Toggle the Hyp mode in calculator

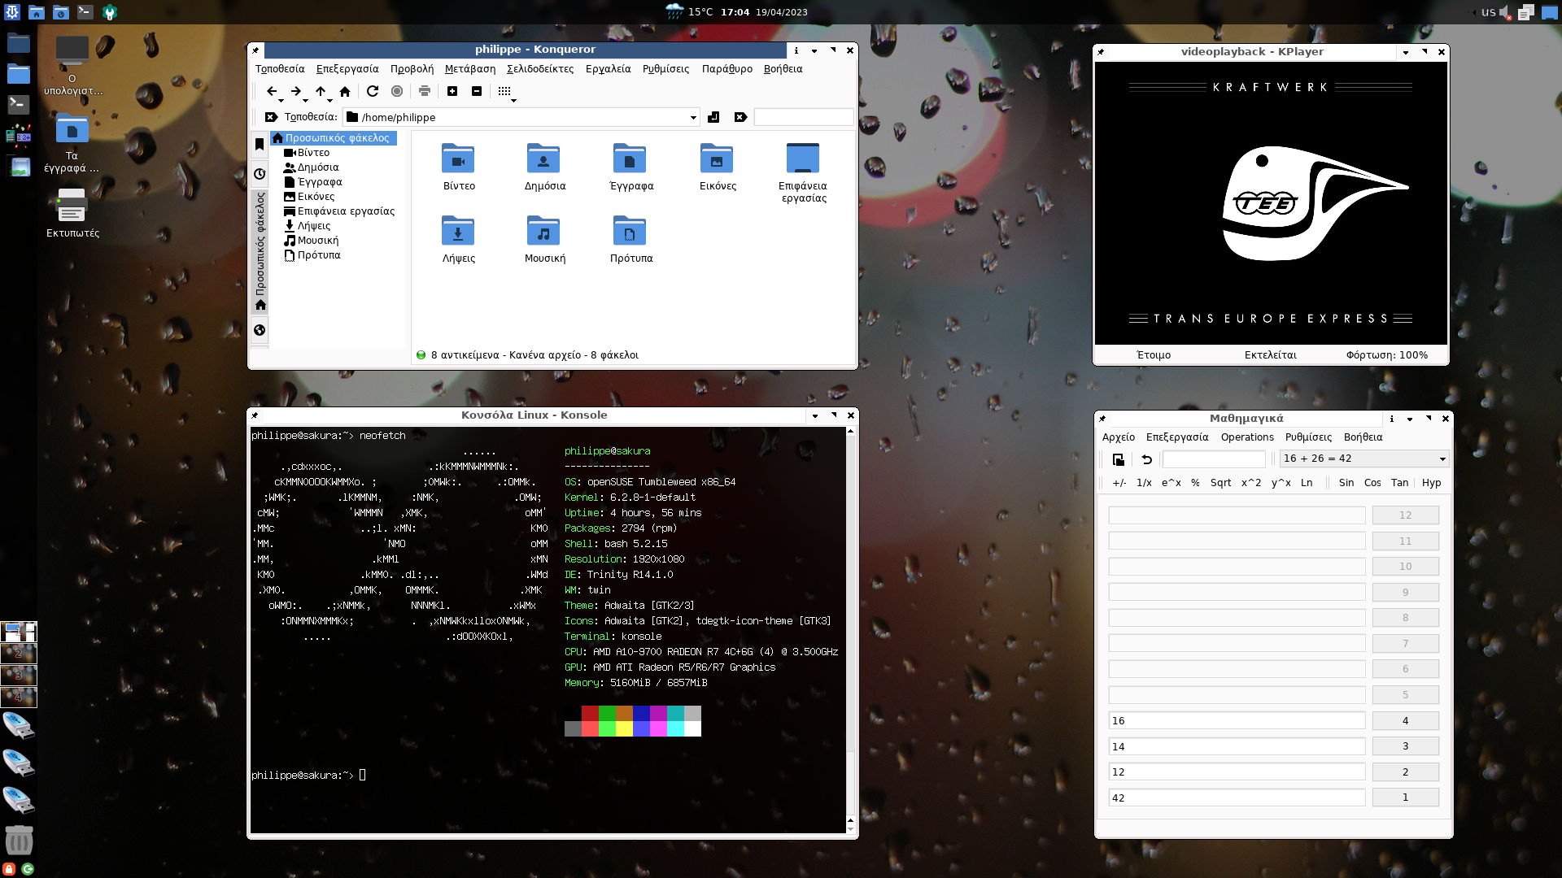coord(1431,483)
